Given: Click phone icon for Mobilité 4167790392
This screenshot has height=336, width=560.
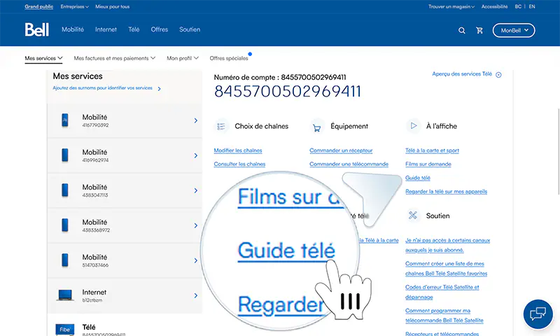Looking at the screenshot, I should coord(65,120).
